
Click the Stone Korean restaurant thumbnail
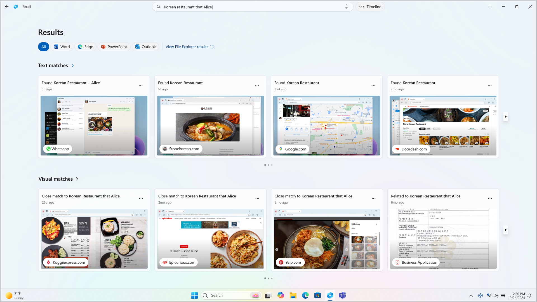coord(210,125)
